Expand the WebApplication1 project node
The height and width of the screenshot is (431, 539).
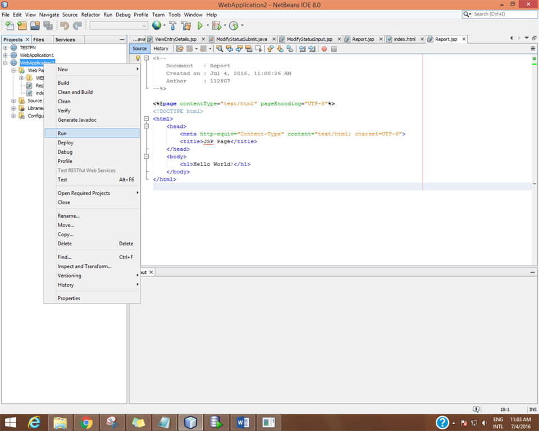click(x=6, y=56)
